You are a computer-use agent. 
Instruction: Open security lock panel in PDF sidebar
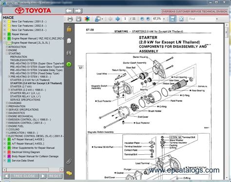point(69,29)
